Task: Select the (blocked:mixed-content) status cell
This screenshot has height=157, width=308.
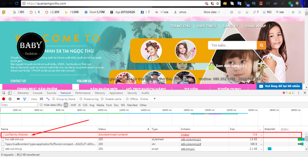Action: (113, 135)
